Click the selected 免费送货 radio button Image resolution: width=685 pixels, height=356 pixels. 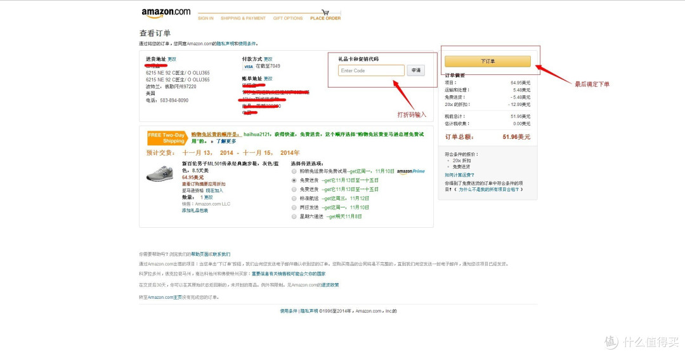click(x=294, y=180)
